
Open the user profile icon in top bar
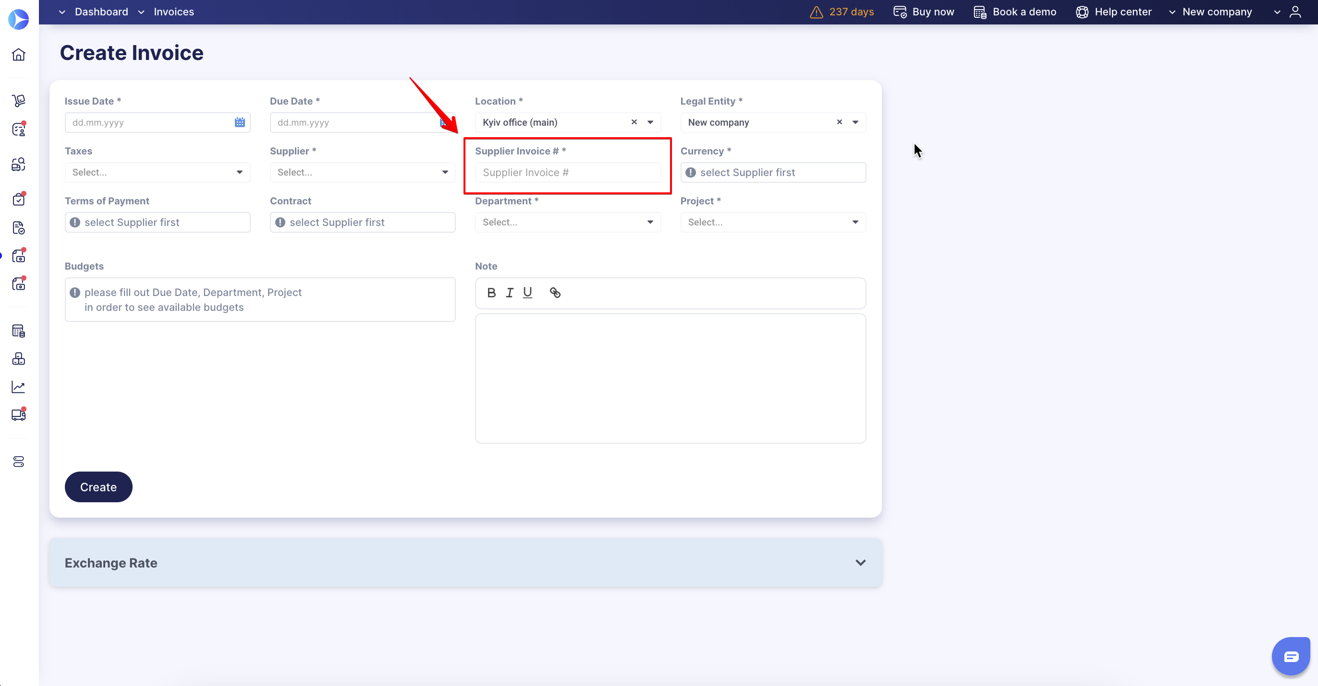pos(1295,11)
